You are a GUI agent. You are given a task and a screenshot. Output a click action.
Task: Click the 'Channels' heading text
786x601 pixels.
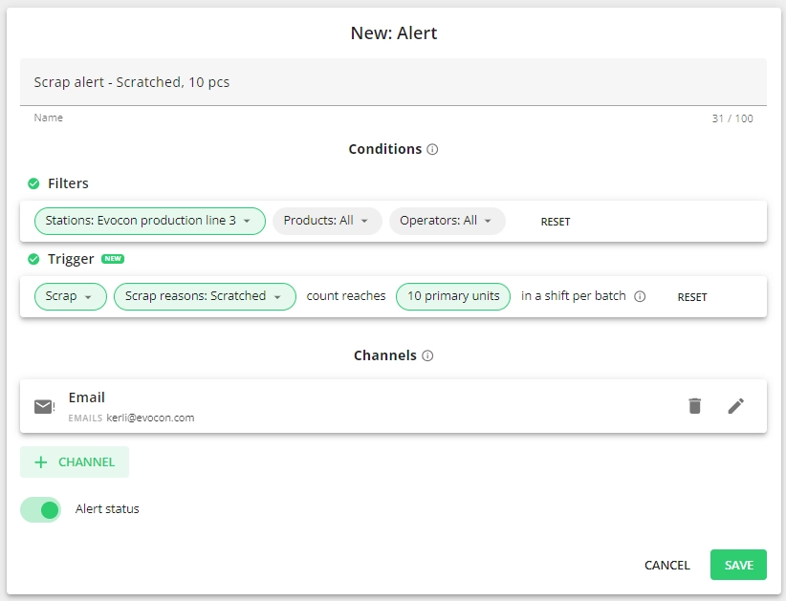coord(385,355)
